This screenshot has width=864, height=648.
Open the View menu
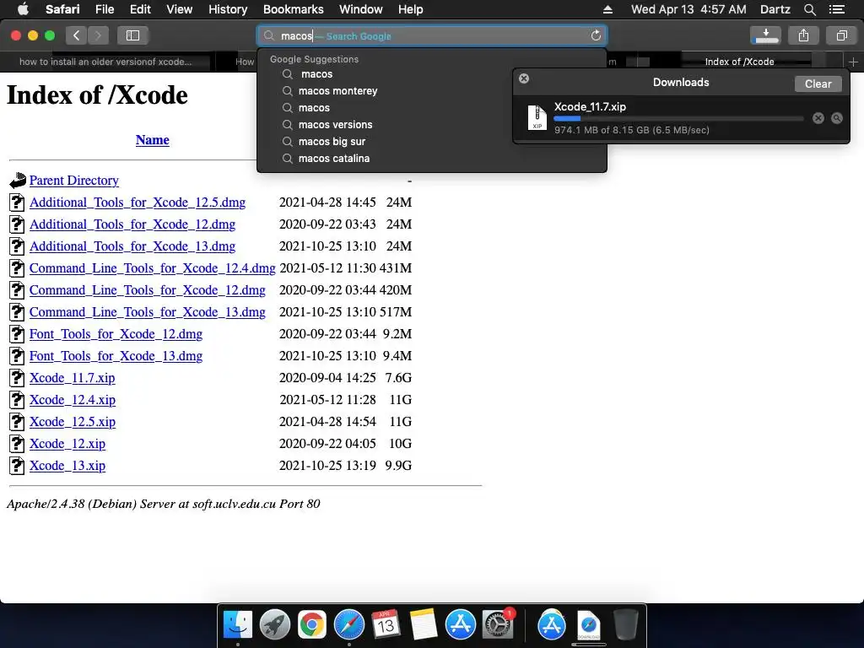180,9
